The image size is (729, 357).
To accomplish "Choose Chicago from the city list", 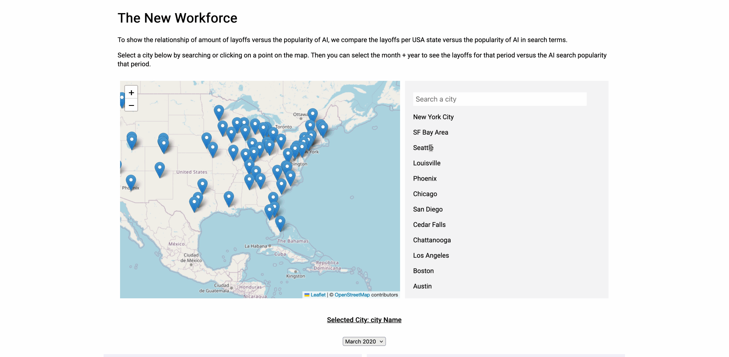I will (x=425, y=194).
